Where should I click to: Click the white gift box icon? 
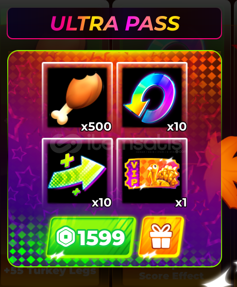pos(161,236)
